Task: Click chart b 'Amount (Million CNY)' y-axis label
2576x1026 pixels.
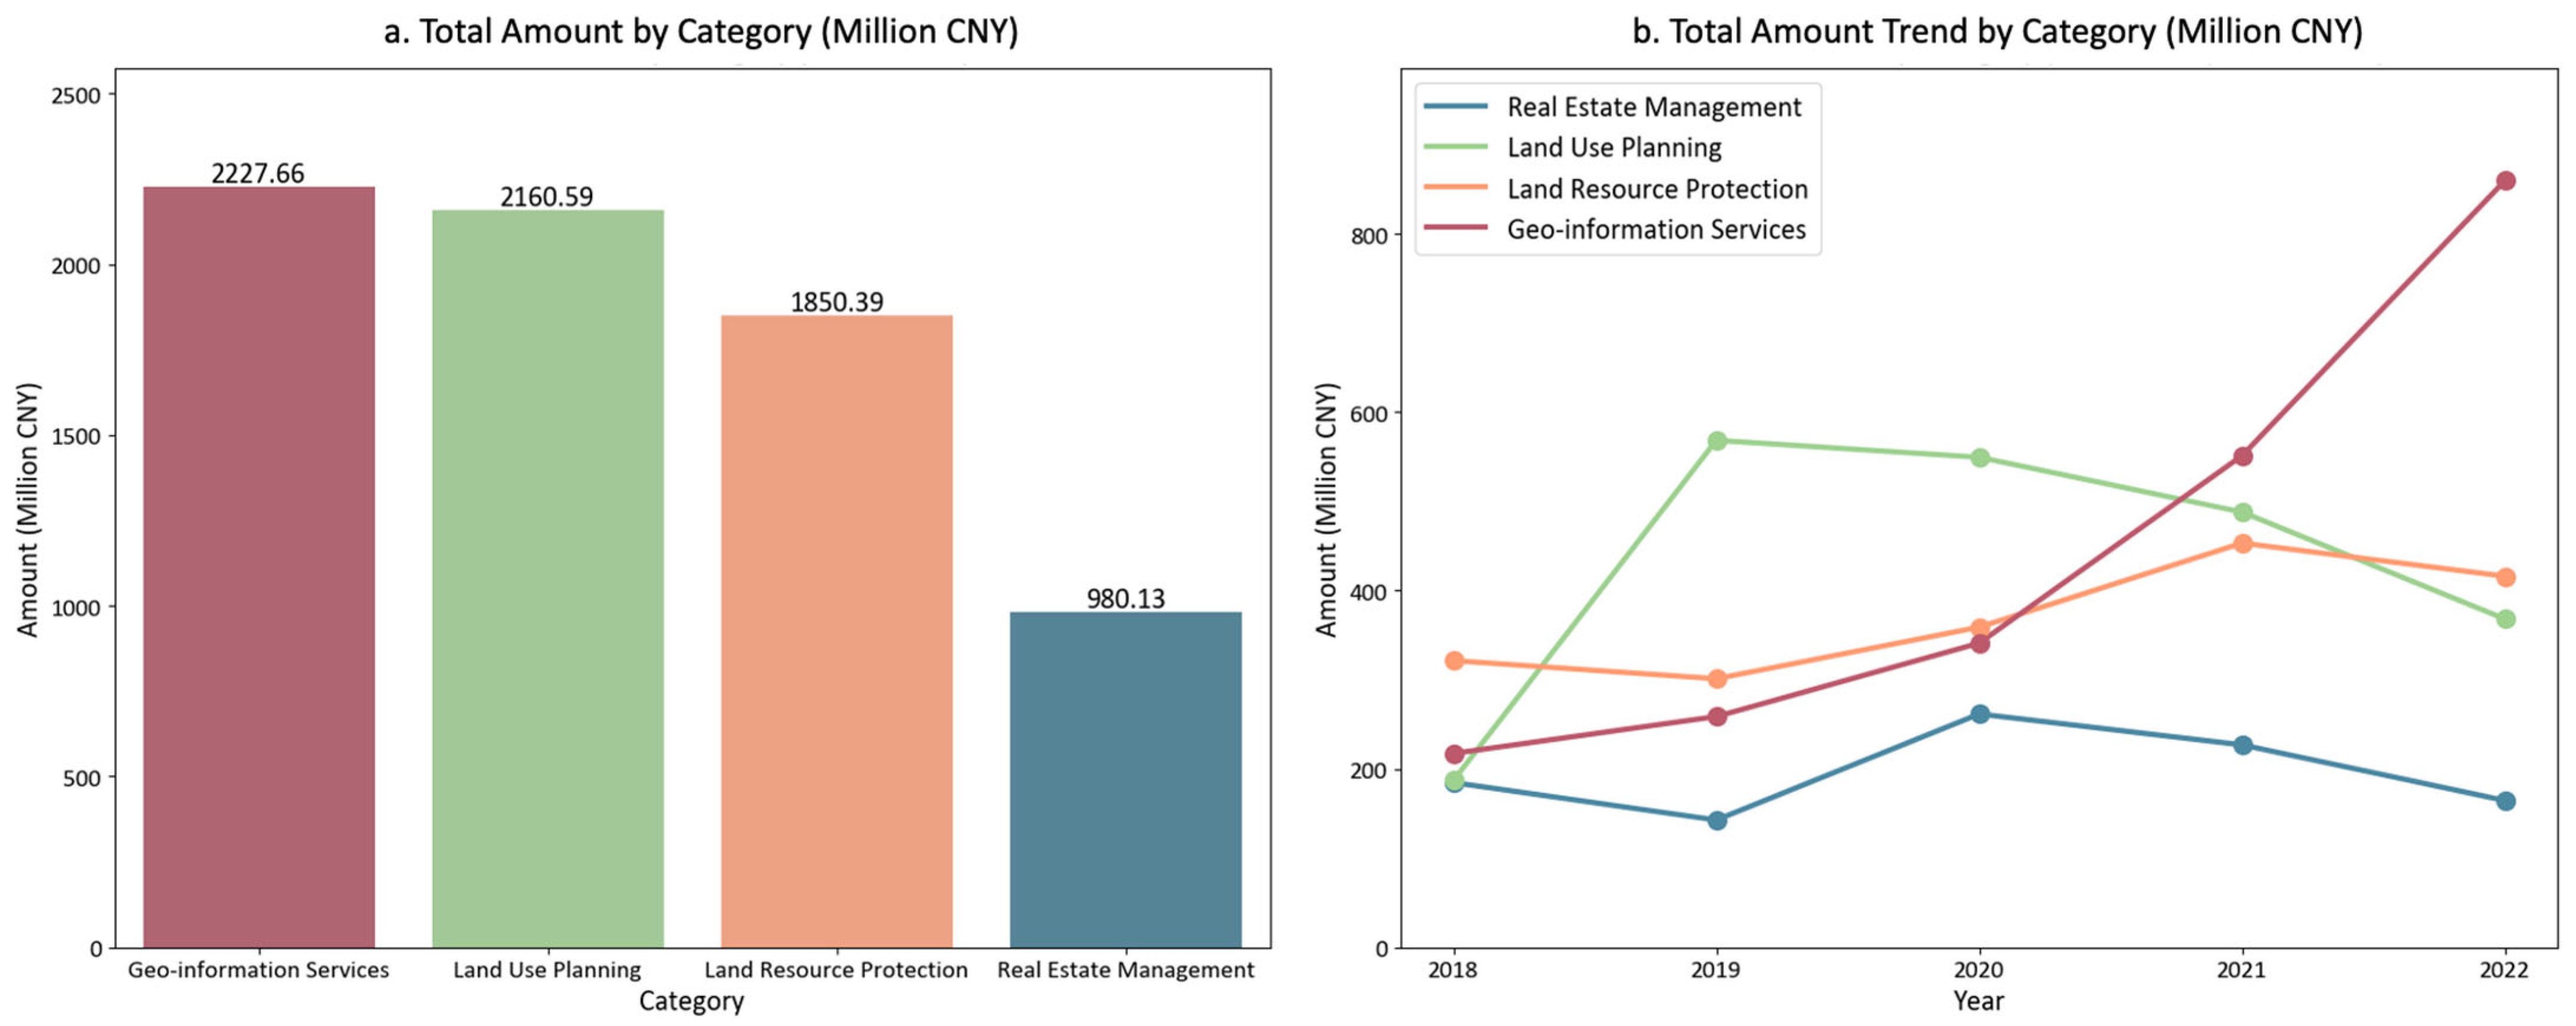Action: (x=1325, y=509)
